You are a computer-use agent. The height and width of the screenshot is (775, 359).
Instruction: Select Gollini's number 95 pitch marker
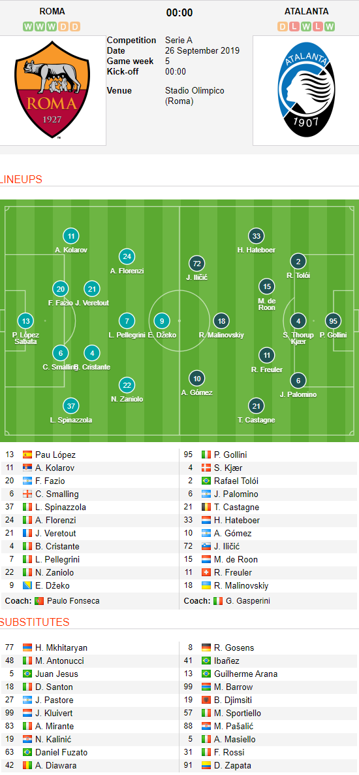click(334, 320)
